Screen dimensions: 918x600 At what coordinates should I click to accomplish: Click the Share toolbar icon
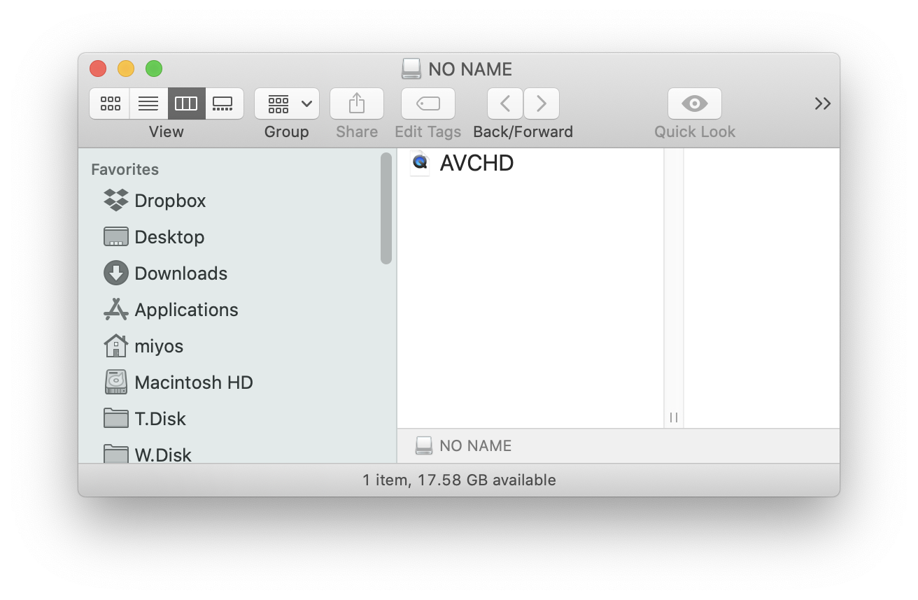point(357,103)
